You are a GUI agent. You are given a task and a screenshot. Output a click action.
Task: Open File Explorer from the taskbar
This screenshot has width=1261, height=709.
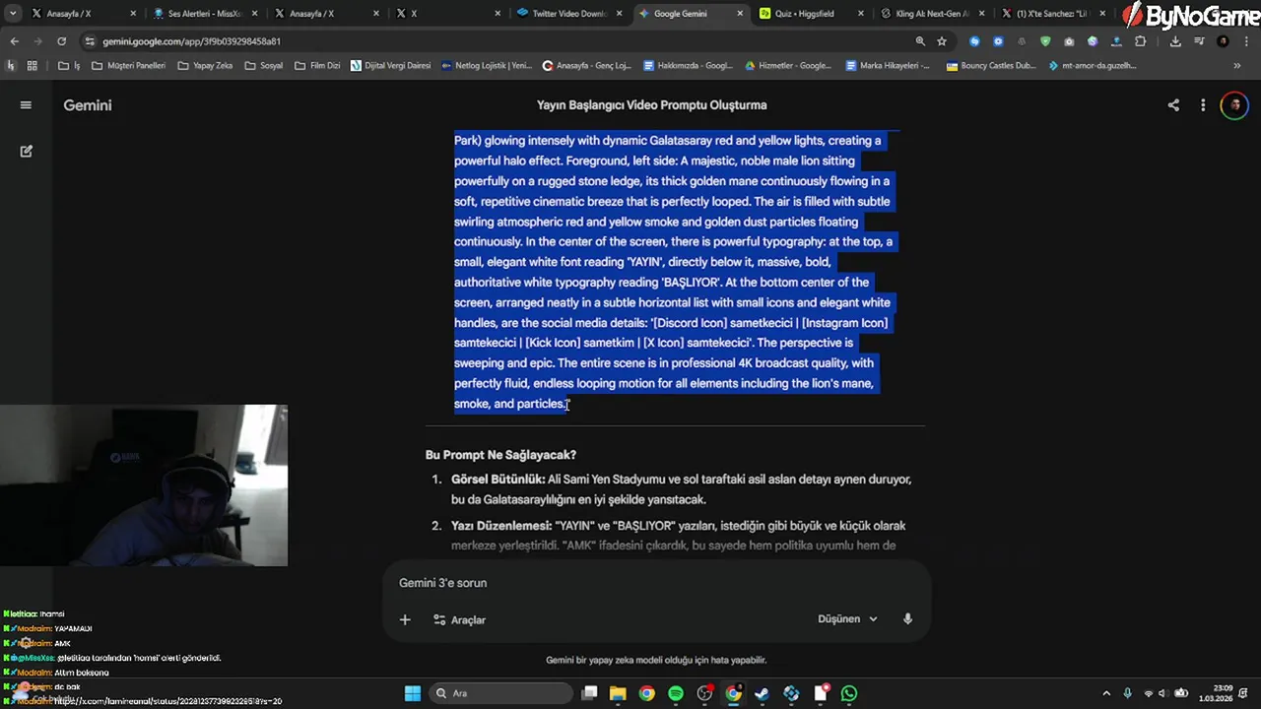point(618,693)
